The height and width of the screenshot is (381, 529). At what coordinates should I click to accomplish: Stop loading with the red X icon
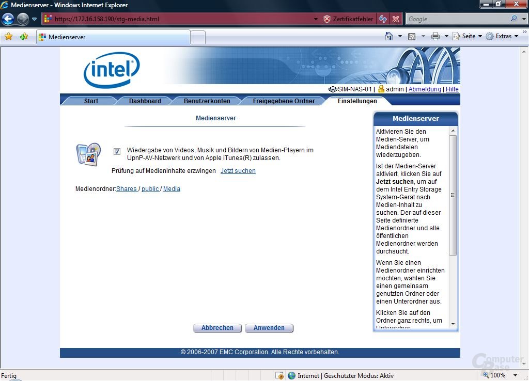click(x=396, y=19)
